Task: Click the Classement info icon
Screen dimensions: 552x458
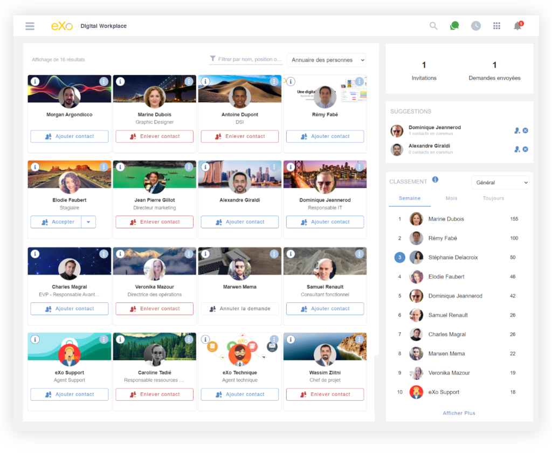Action: [x=435, y=180]
